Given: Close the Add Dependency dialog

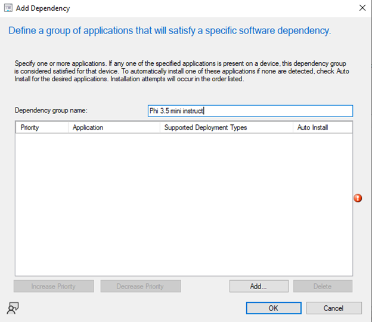Looking at the screenshot, I should (x=362, y=8).
